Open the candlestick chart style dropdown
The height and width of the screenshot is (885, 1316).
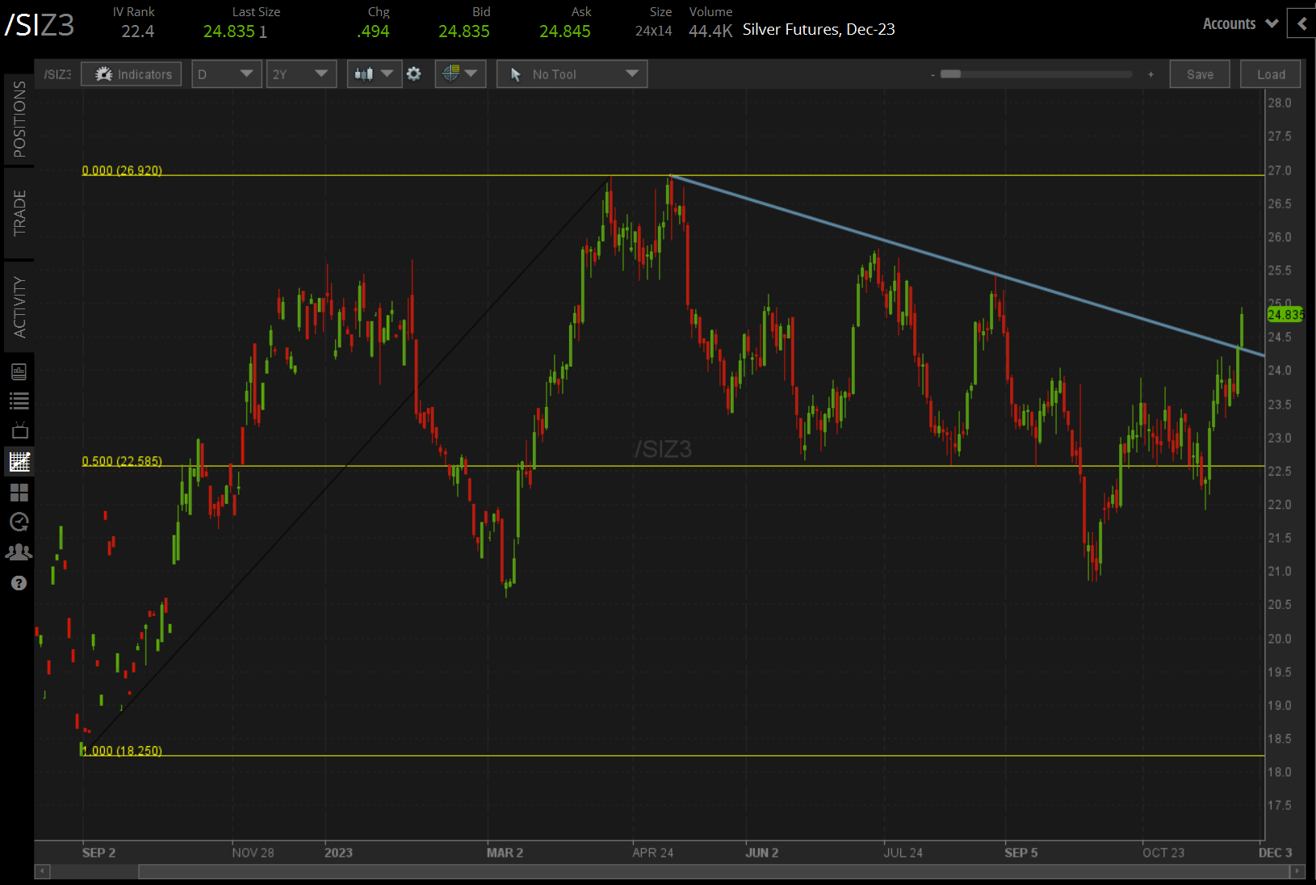(375, 74)
